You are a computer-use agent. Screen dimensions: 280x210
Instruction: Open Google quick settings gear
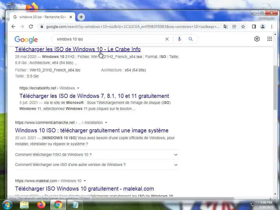[x=257, y=39]
